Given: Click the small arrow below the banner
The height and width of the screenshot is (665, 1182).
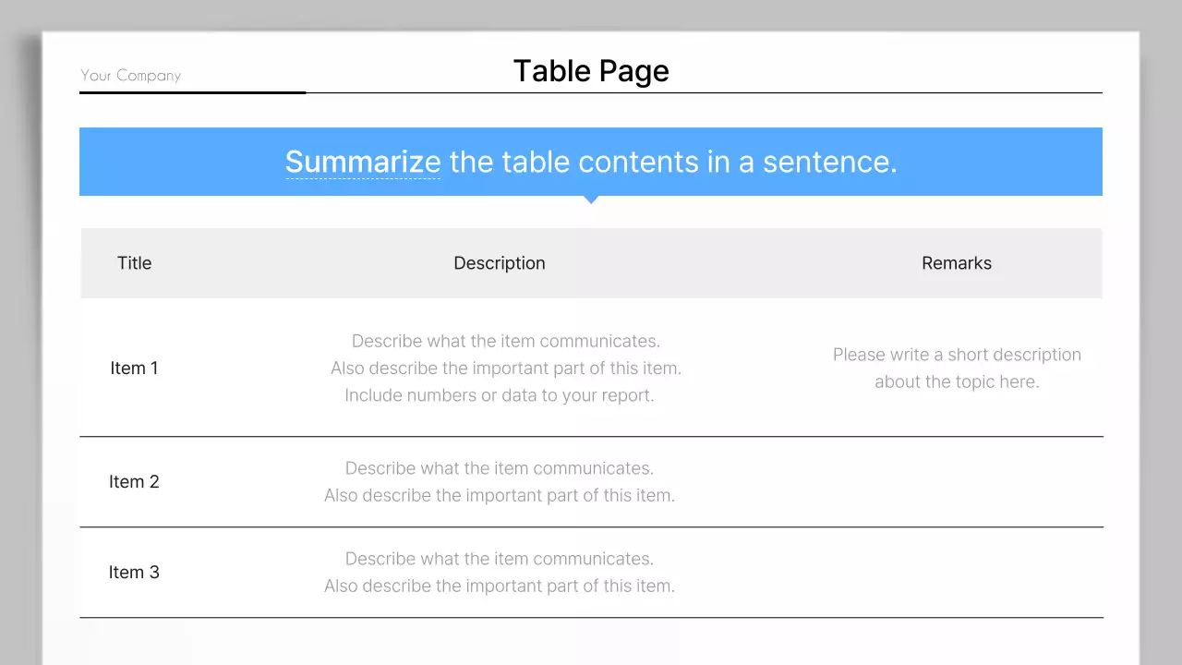Looking at the screenshot, I should [591, 198].
